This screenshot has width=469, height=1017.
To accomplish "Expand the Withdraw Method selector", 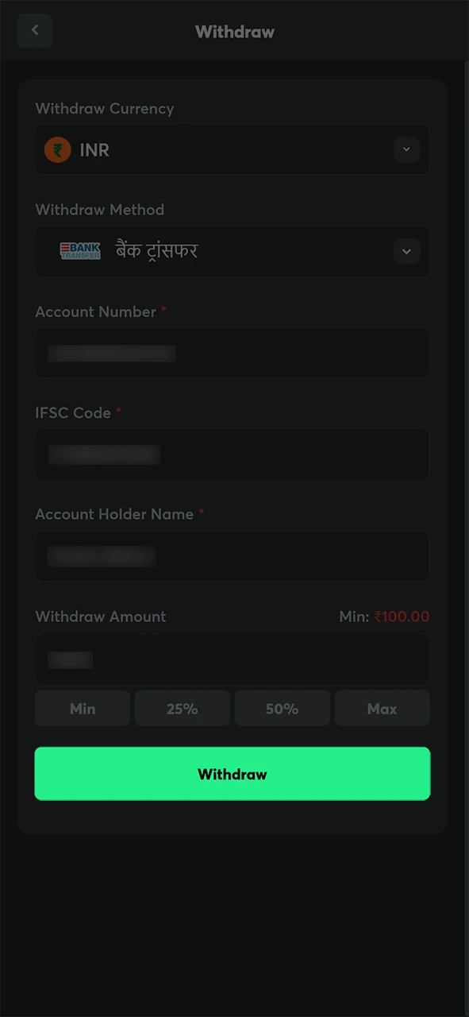I will click(x=406, y=251).
